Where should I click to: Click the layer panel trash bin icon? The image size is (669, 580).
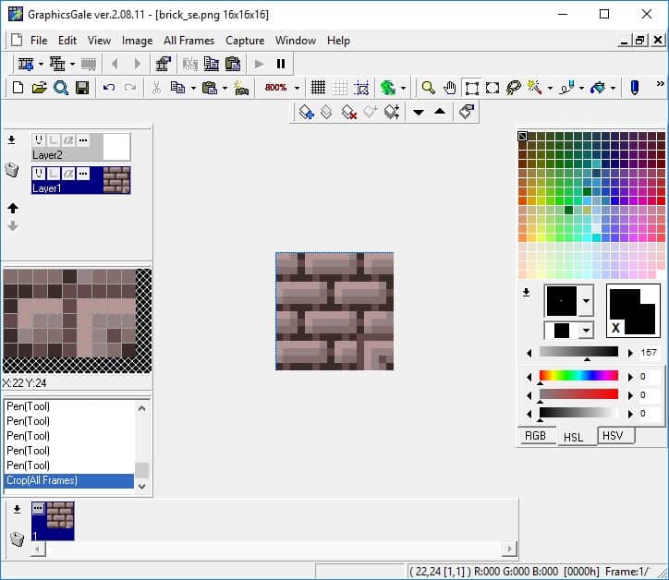[12, 170]
